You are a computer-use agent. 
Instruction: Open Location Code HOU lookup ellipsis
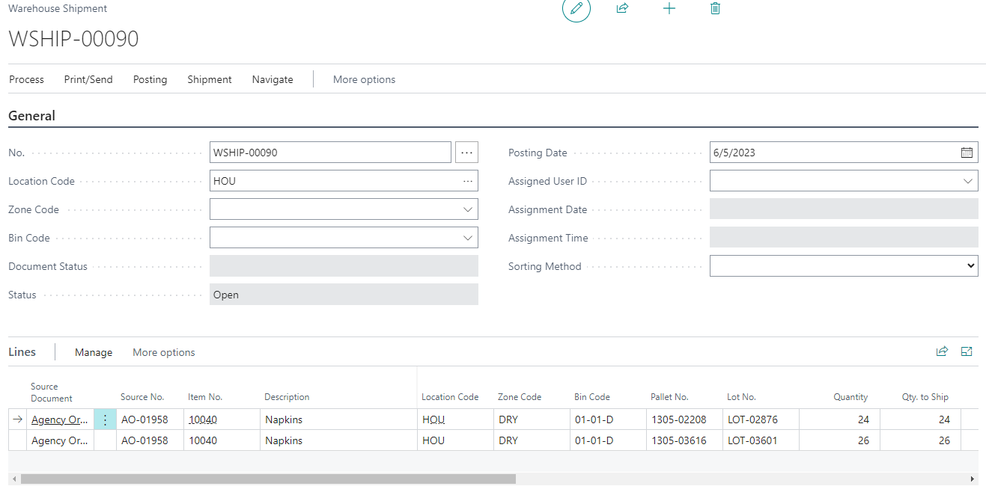(468, 181)
